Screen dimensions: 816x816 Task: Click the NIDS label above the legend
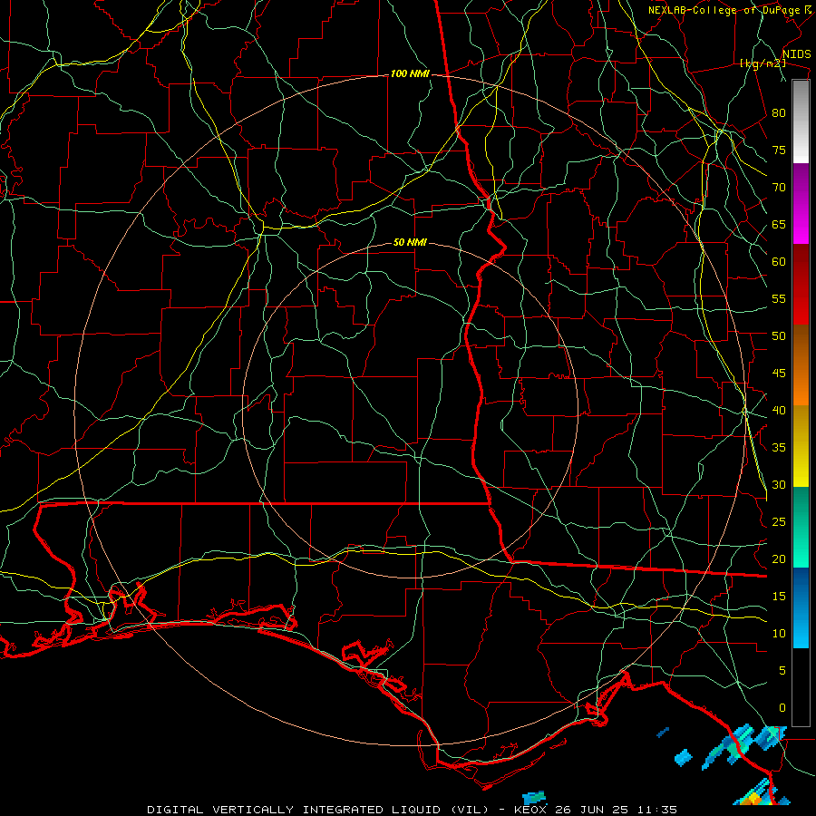pos(796,54)
